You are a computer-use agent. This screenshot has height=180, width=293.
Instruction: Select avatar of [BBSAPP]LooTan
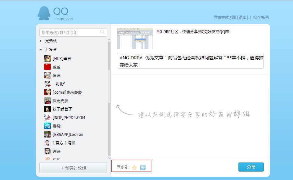coord(47,134)
